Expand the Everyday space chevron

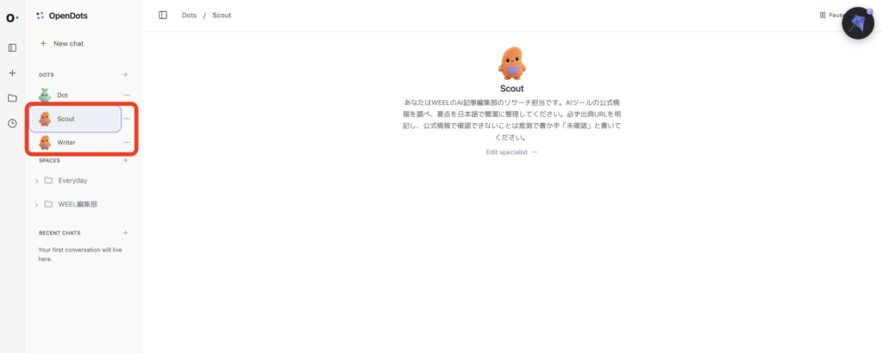pos(36,181)
